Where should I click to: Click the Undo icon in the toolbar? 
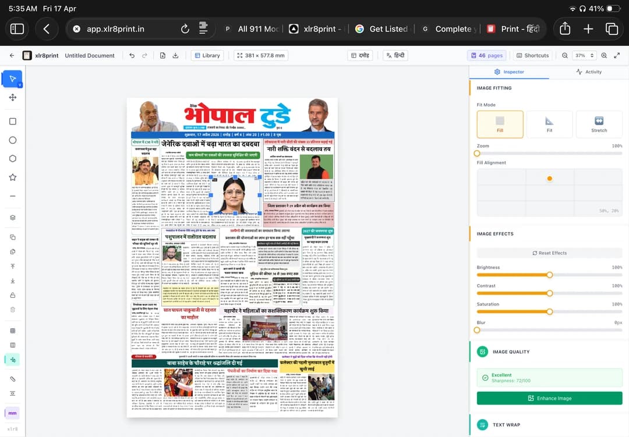132,55
